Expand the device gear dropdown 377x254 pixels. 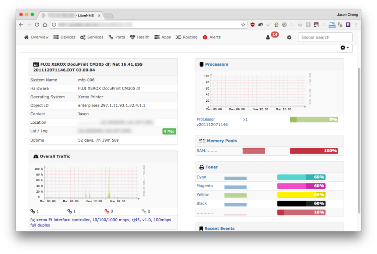[345, 48]
